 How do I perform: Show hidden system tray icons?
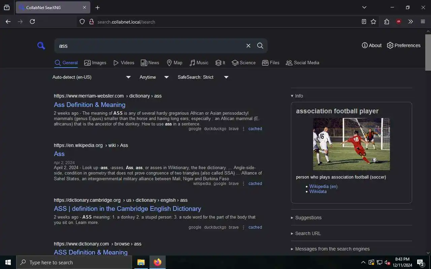363,262
